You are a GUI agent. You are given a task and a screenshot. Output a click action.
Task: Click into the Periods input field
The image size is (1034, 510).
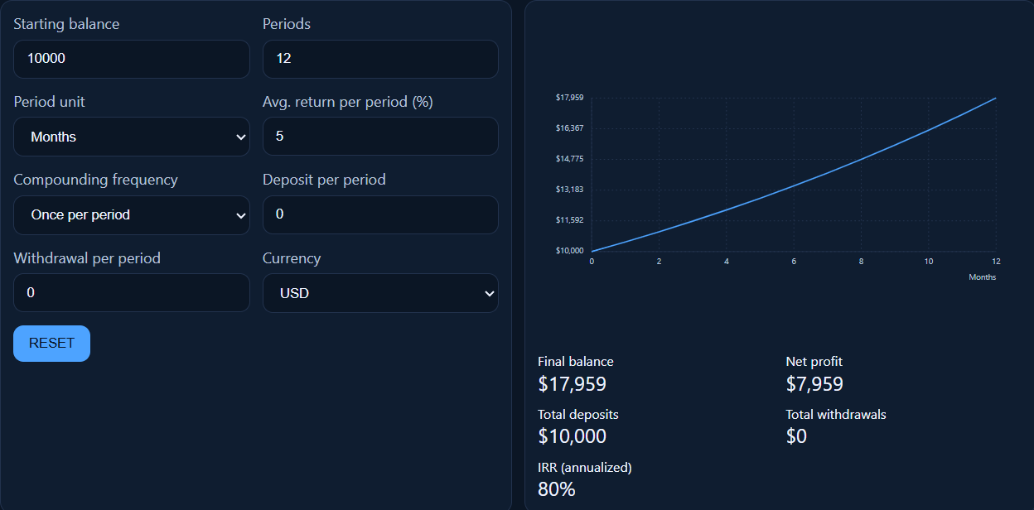pos(379,59)
